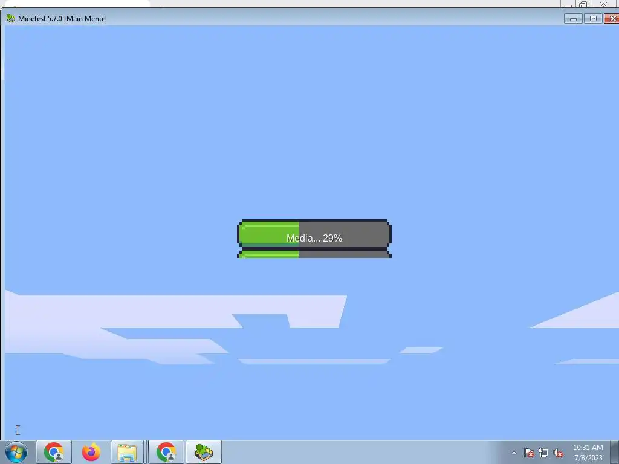Open Windows Explorer from the taskbar

[127, 452]
